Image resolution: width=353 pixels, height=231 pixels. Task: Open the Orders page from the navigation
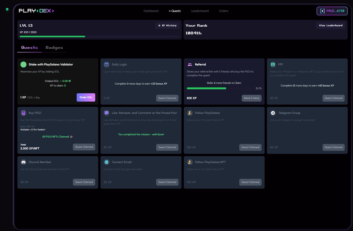click(x=224, y=11)
